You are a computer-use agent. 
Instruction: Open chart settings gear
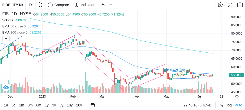coord(220,5)
